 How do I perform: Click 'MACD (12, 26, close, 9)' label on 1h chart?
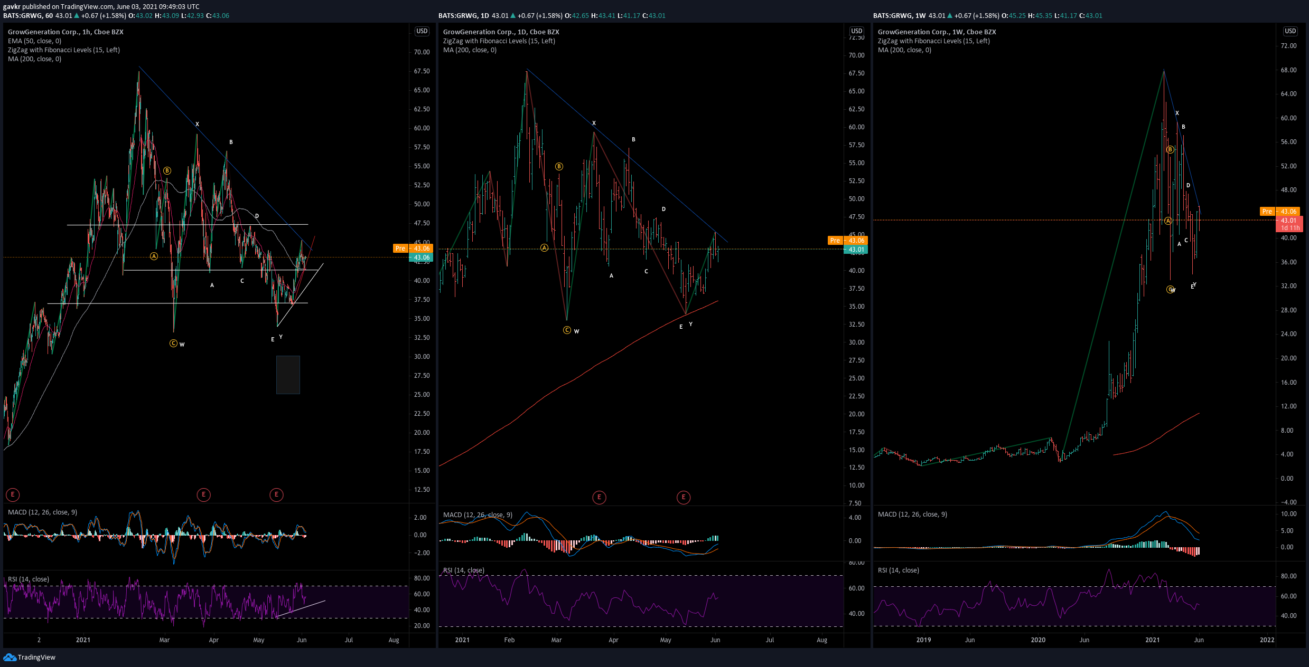tap(42, 512)
